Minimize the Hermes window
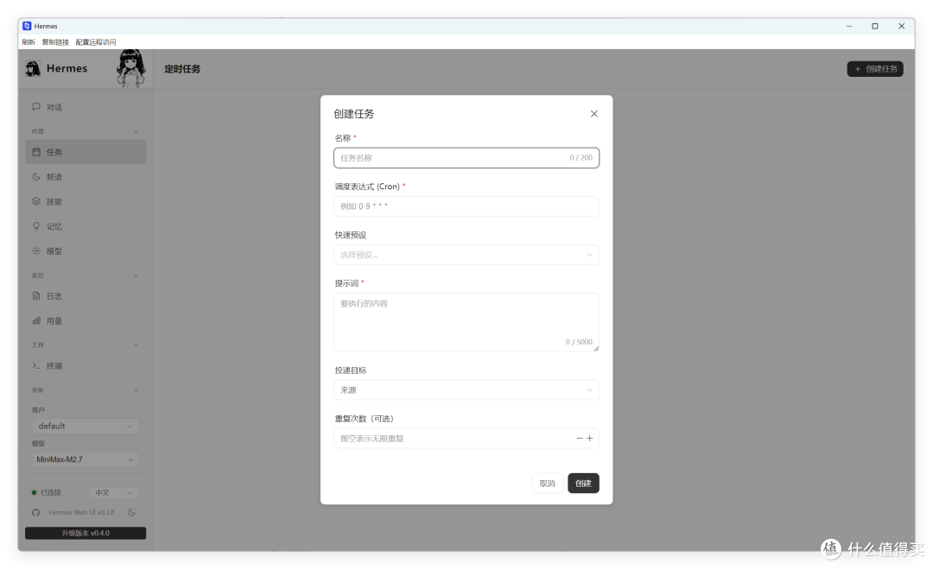Image resolution: width=933 pixels, height=569 pixels. click(849, 26)
